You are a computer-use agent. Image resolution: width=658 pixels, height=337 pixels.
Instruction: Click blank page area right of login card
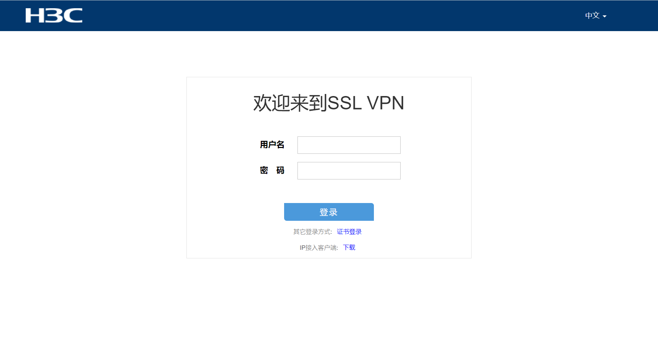(565, 167)
